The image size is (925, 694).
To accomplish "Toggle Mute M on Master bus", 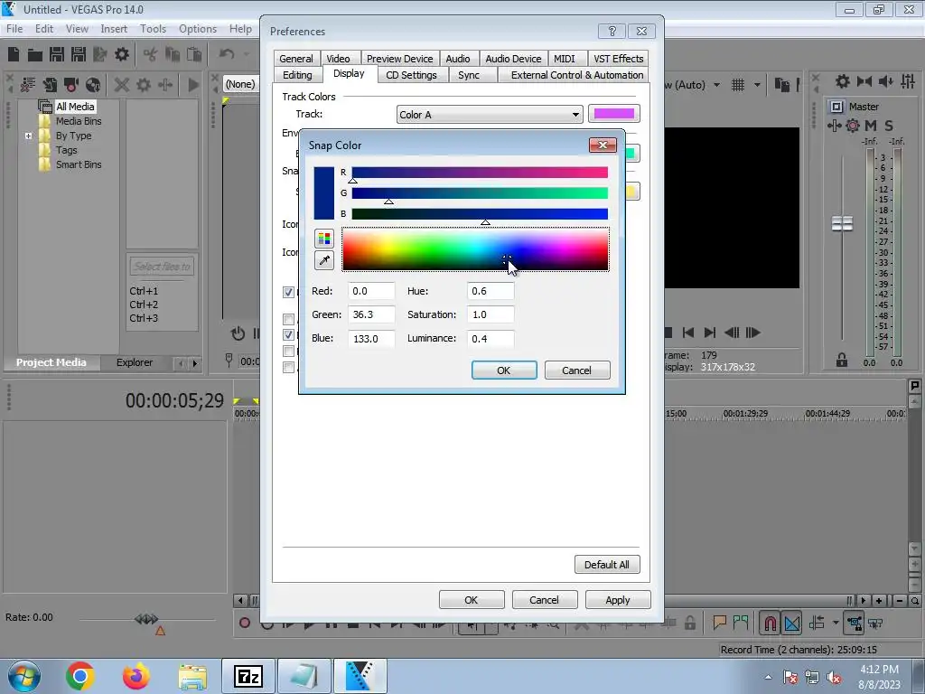I will tap(871, 125).
